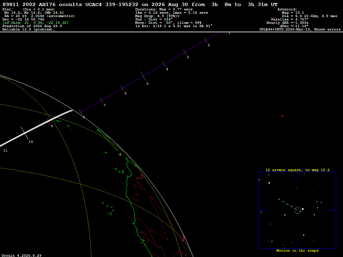Viewport: 343px width, 257px height.
Task: Click the 'Motion in 1hr steps' caption
Action: coord(297,250)
